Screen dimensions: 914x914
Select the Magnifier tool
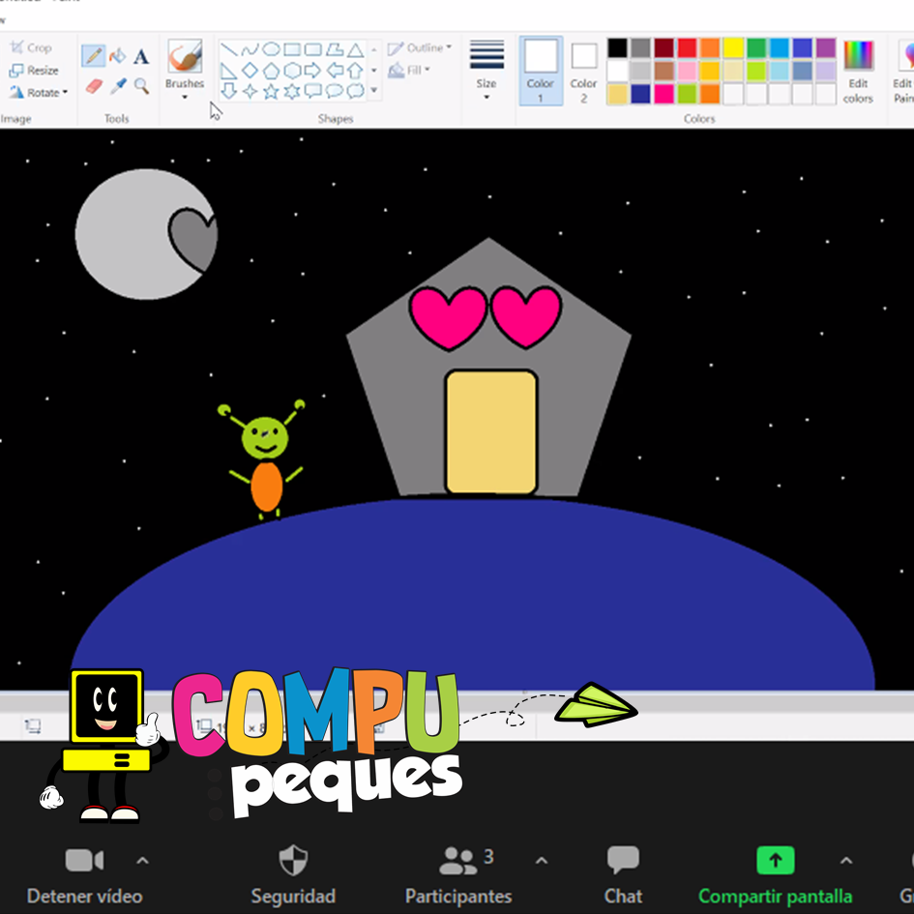[141, 86]
